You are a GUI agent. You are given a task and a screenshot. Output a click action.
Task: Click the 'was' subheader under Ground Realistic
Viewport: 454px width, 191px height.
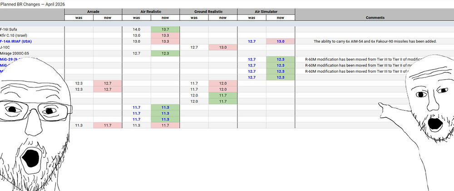(x=194, y=18)
